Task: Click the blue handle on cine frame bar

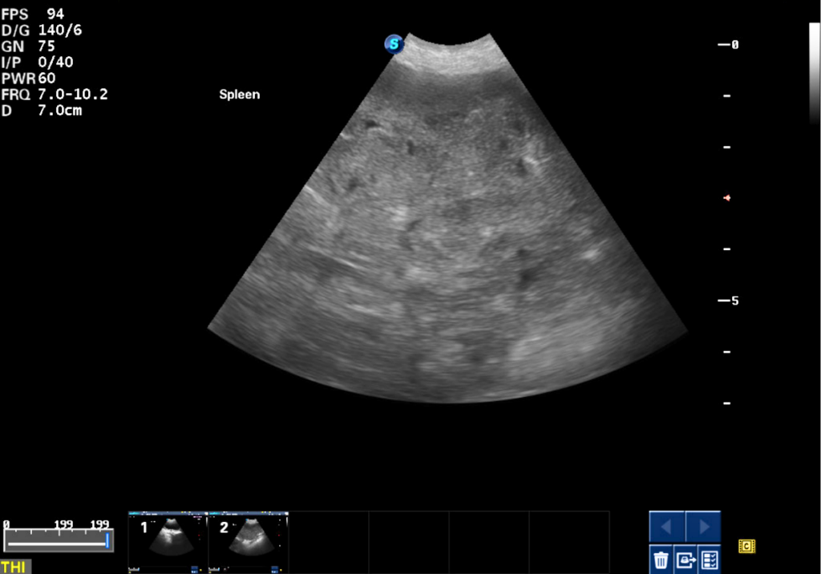Action: click(x=107, y=541)
